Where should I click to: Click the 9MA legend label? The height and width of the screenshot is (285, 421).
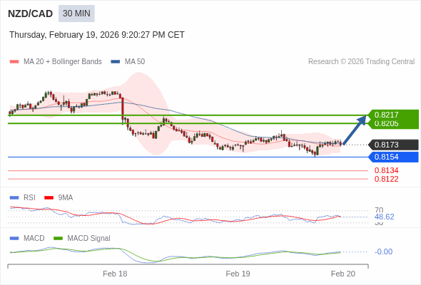(x=66, y=198)
